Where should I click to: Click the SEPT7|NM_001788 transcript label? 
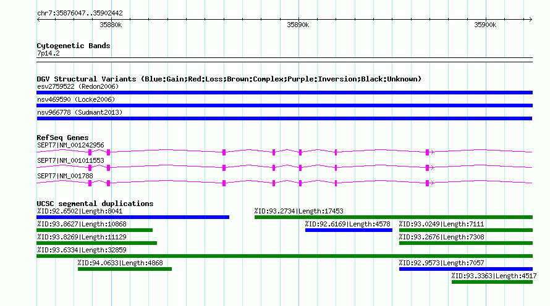pos(65,176)
